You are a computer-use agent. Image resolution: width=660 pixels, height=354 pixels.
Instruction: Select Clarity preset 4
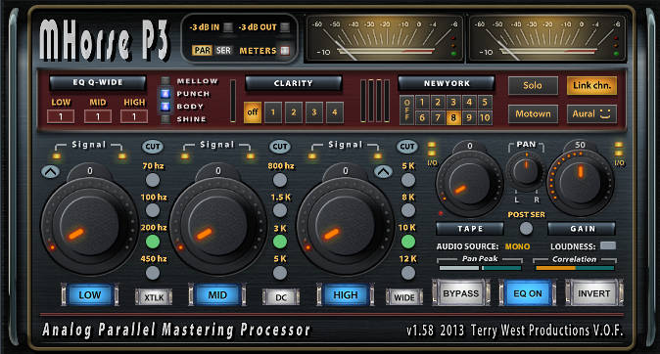tap(334, 112)
